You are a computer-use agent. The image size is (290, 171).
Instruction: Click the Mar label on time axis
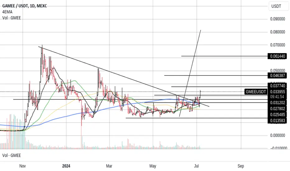point(109,166)
